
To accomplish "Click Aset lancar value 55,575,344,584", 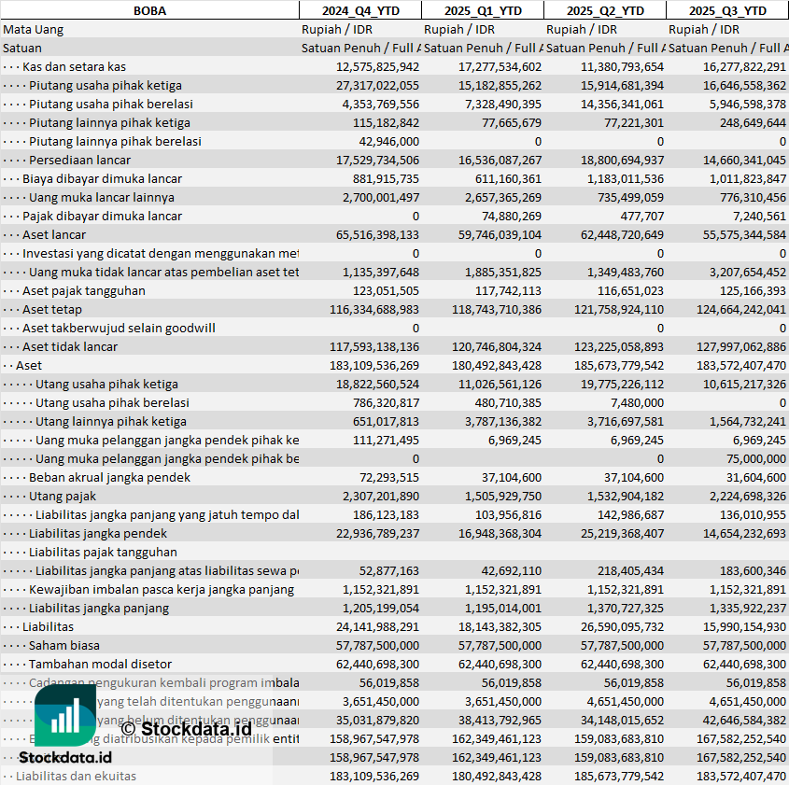I will pos(744,234).
